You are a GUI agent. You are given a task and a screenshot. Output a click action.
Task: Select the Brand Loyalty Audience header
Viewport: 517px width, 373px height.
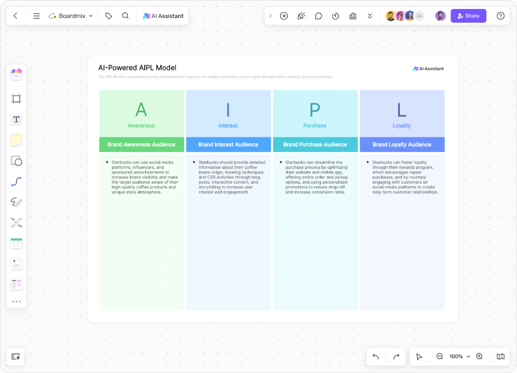tap(402, 145)
